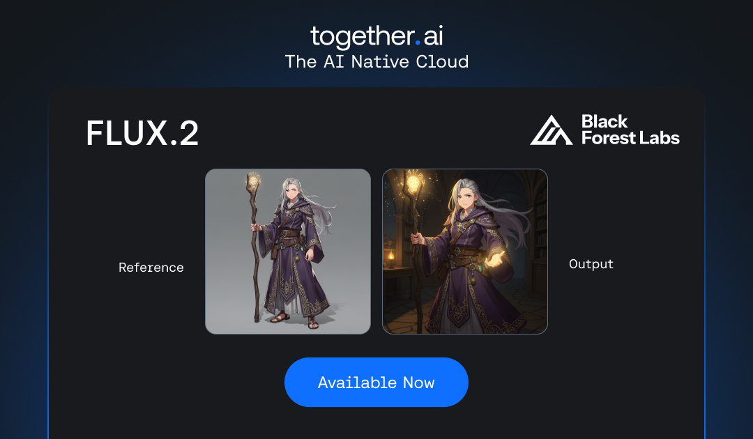
Task: Click the blue dot in together.ai logo
Action: coord(418,43)
